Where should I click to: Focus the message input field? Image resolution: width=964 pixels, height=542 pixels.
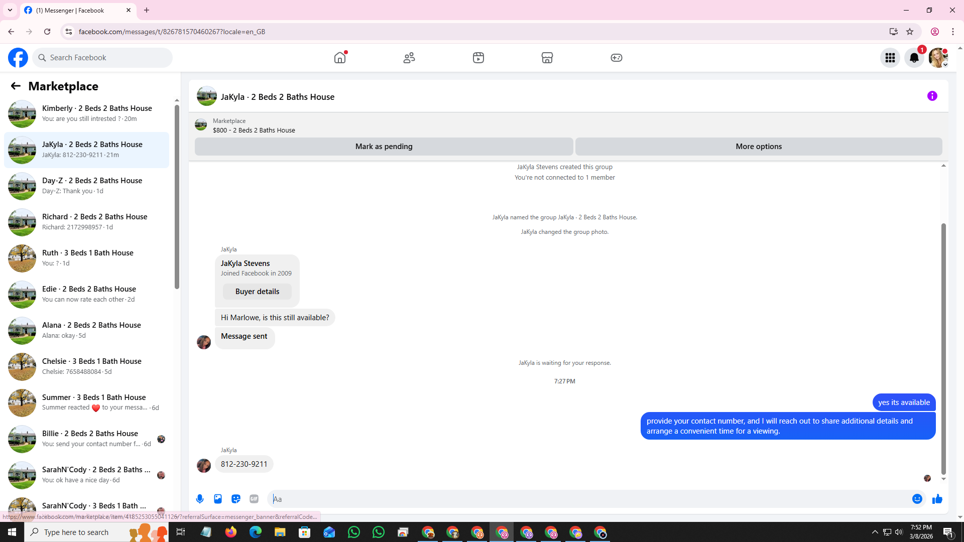click(587, 499)
